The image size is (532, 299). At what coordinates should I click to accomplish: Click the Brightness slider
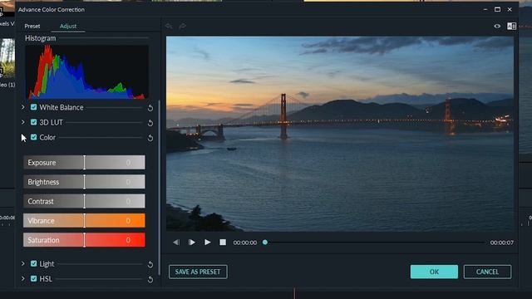84,182
